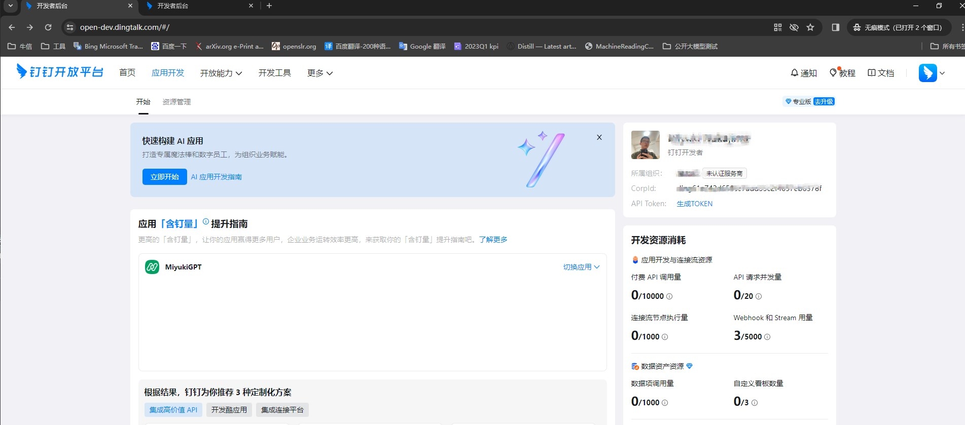Open the 开发工具 menu
965x425 pixels.
(275, 72)
